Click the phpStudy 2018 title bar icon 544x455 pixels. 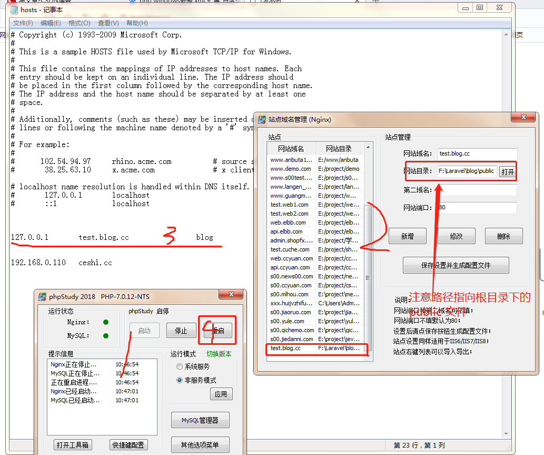[42, 297]
